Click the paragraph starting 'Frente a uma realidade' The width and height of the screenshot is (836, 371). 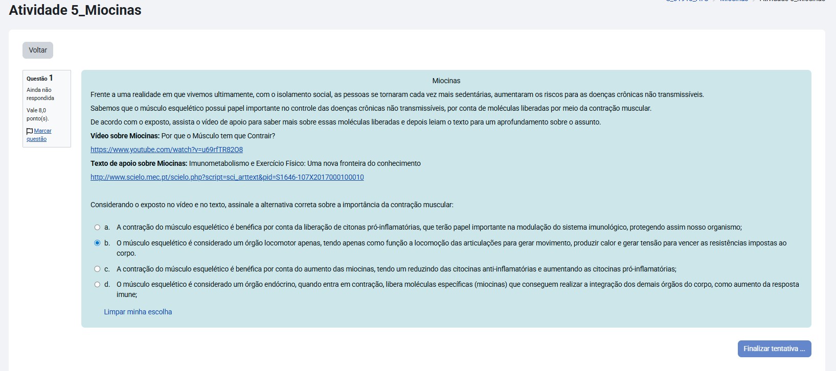[x=397, y=94]
